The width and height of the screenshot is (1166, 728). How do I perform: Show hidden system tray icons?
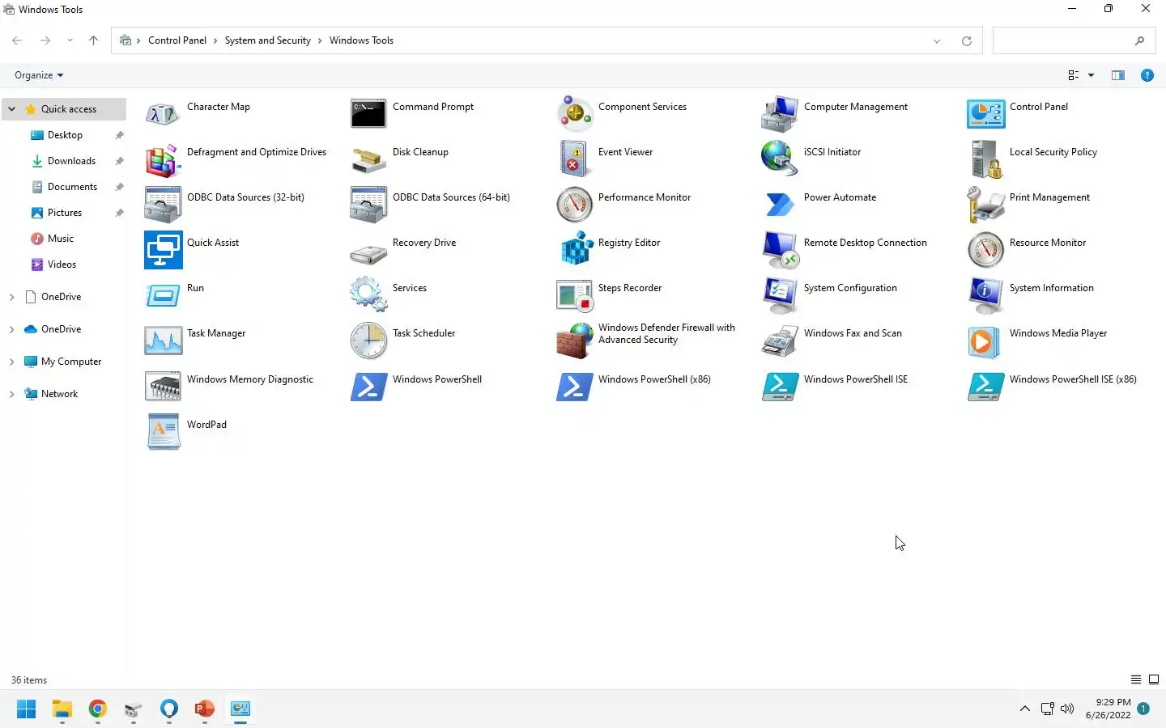tap(1025, 709)
